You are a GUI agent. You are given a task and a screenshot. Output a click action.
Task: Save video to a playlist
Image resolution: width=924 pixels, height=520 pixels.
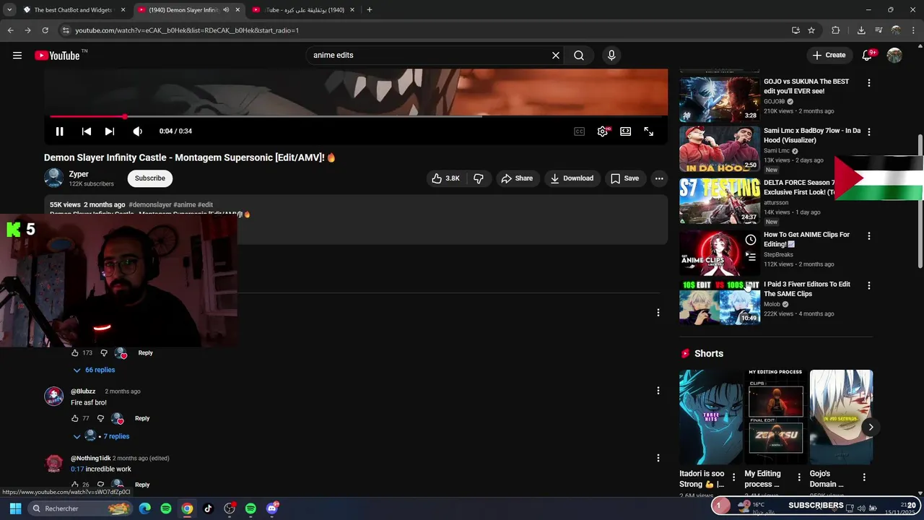[x=624, y=178]
